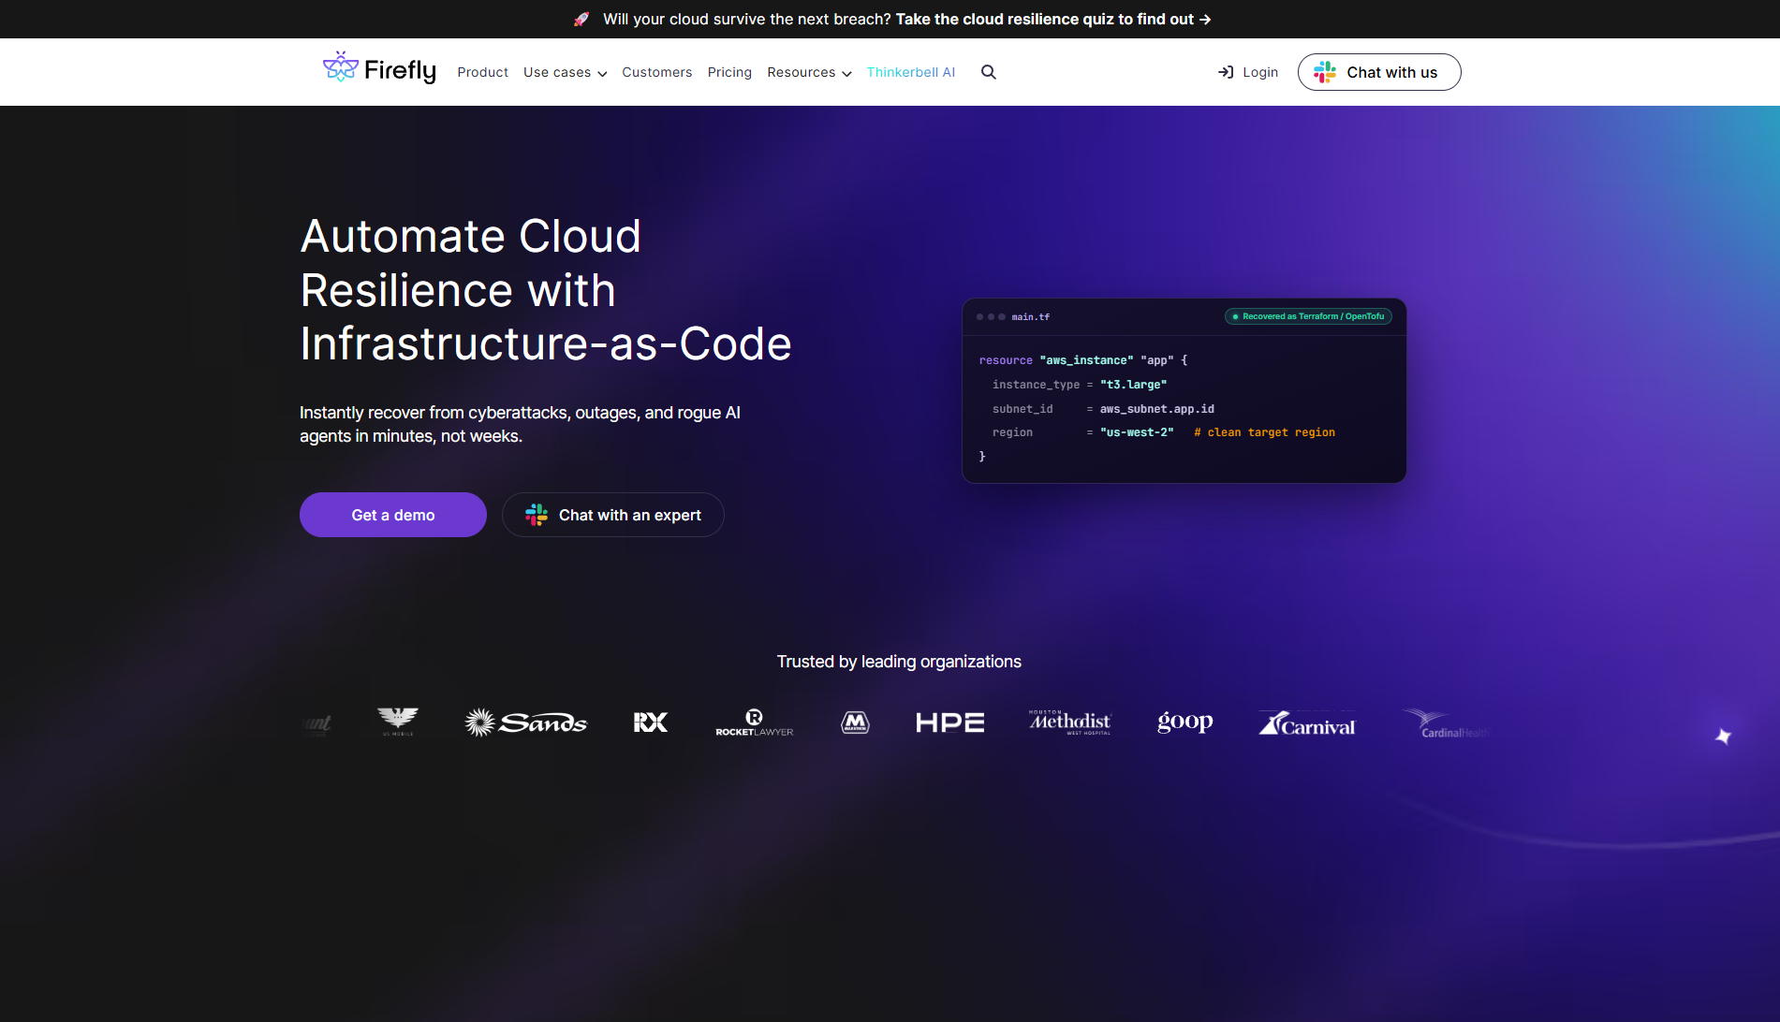
Task: Click the Login link
Action: [1248, 72]
